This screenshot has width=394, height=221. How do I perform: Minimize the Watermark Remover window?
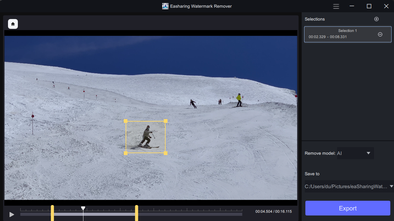pos(352,6)
